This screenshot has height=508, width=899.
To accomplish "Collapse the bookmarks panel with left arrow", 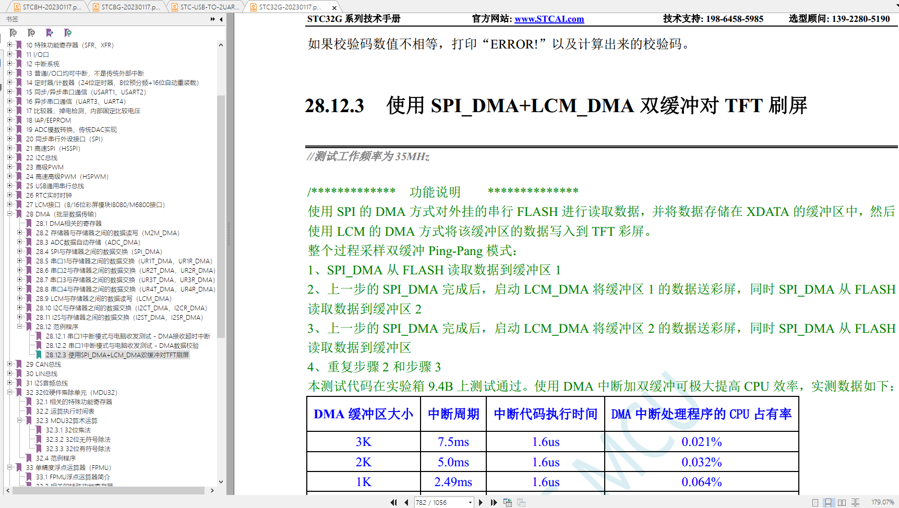I will pos(221,19).
